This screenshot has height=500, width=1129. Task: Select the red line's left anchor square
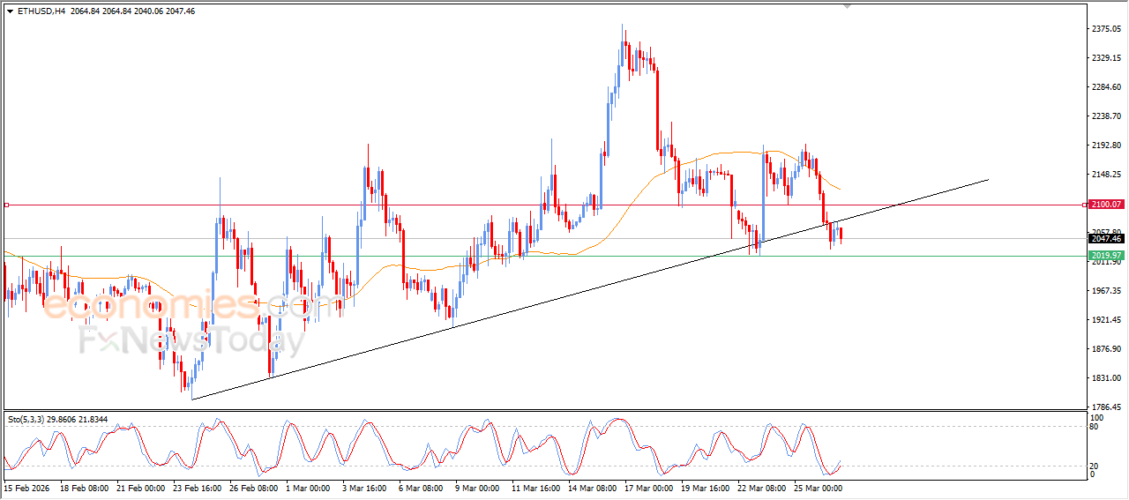[6, 205]
